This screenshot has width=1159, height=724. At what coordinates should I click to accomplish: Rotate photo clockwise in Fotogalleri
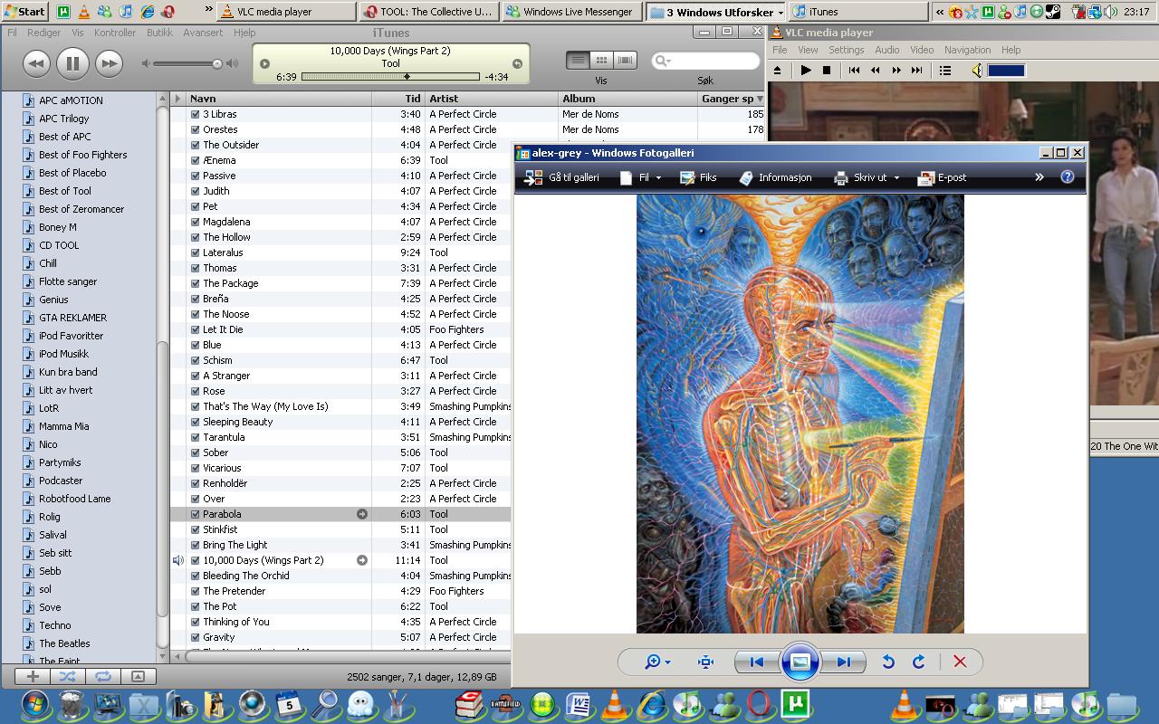[x=918, y=662]
